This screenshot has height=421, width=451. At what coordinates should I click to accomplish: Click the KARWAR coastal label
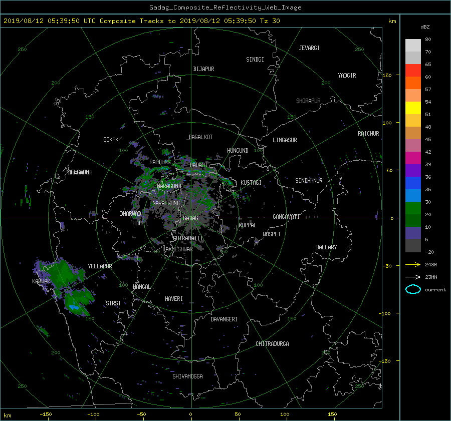41,281
